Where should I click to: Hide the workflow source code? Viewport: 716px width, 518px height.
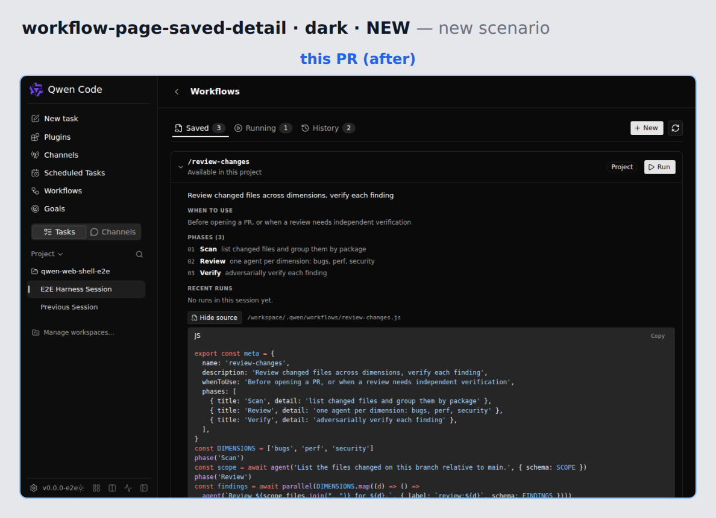(x=214, y=317)
